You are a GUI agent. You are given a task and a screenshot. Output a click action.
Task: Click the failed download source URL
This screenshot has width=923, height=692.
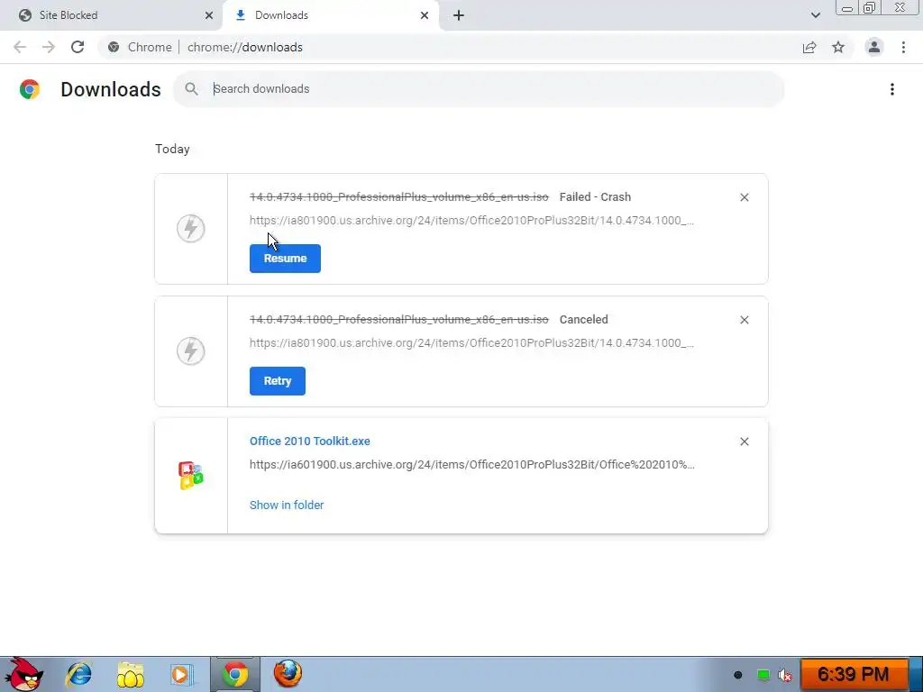(x=471, y=220)
